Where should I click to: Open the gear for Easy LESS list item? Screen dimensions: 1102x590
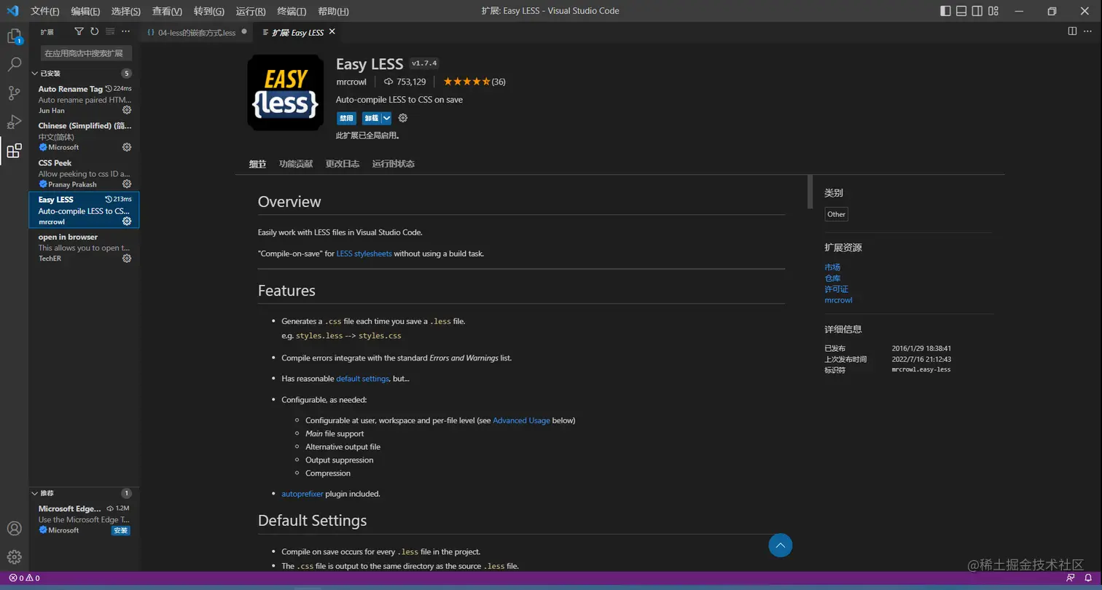[127, 221]
